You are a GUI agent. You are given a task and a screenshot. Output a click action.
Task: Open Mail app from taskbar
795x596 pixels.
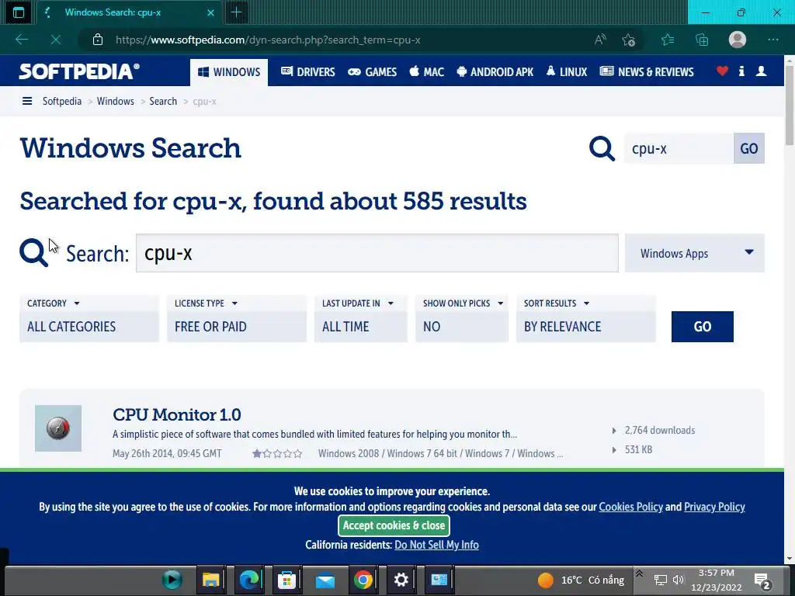tap(325, 580)
